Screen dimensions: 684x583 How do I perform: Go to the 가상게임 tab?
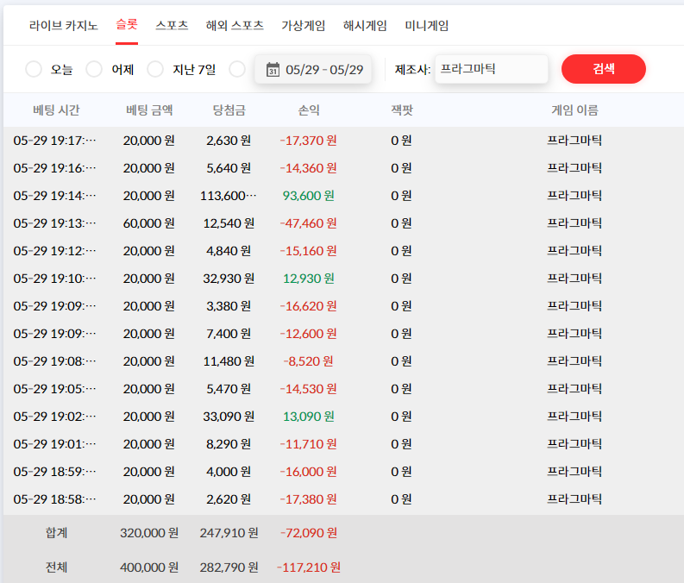pyautogui.click(x=303, y=26)
